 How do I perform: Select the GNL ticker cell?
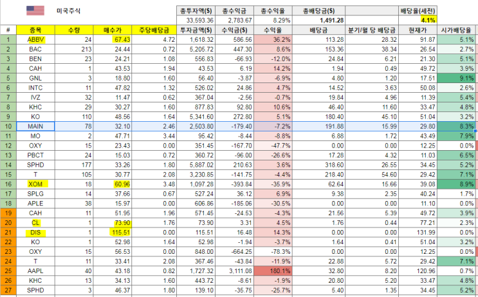point(35,78)
